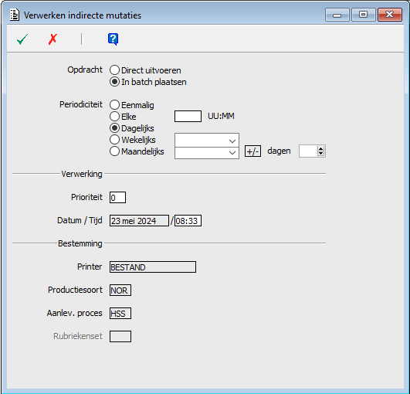Open the Maandelijks dropdown list
This screenshot has height=394, width=410.
pos(207,153)
